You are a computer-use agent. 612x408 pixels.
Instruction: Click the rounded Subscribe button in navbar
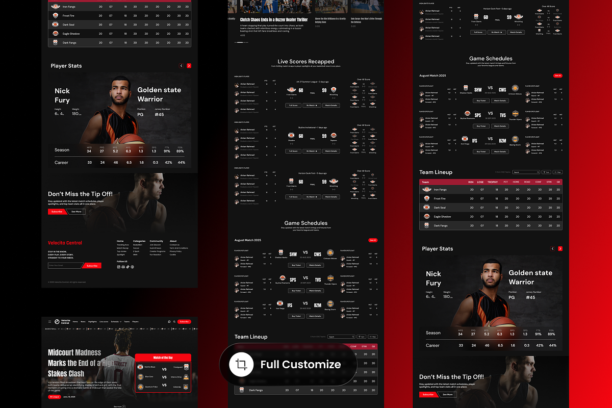click(x=184, y=322)
